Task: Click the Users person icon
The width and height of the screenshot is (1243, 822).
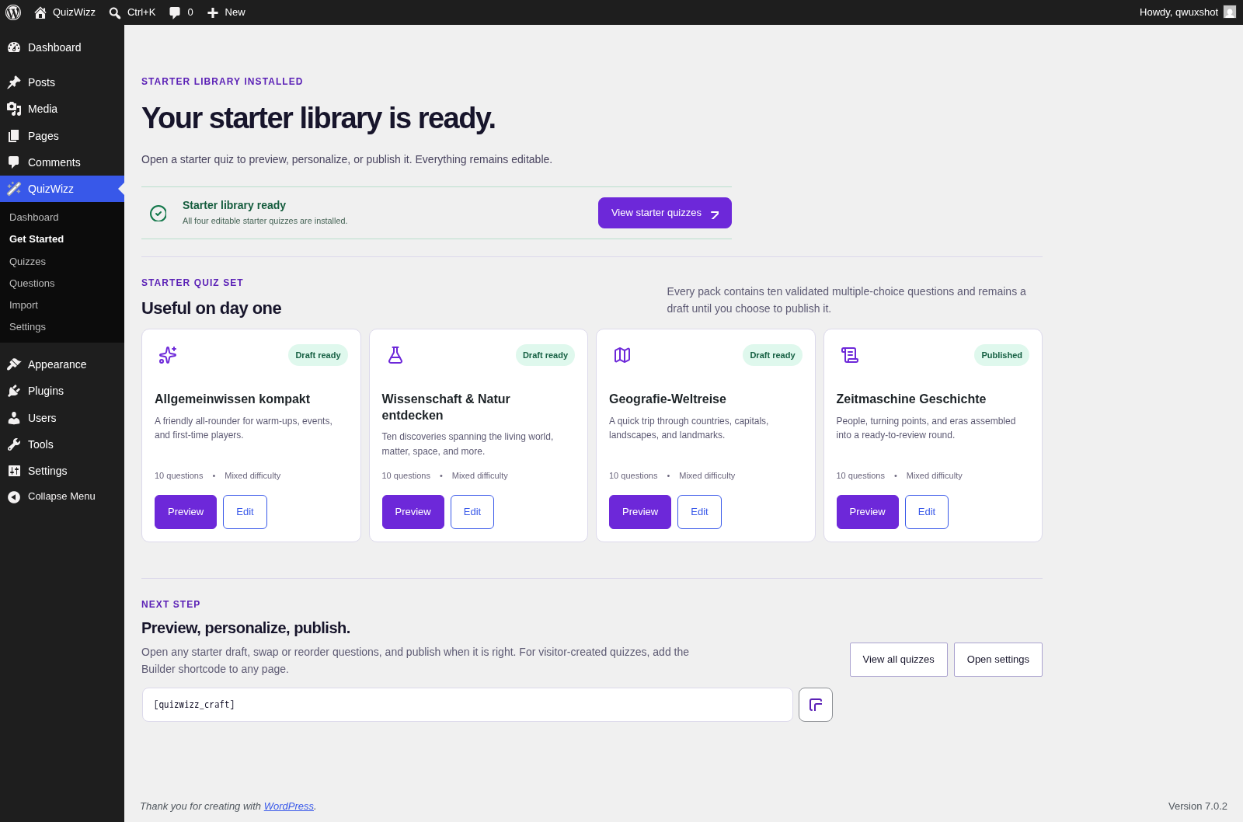Action: pyautogui.click(x=14, y=418)
